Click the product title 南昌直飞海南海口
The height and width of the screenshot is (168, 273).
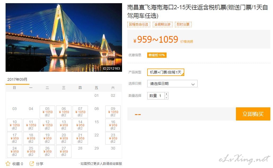(x=198, y=11)
